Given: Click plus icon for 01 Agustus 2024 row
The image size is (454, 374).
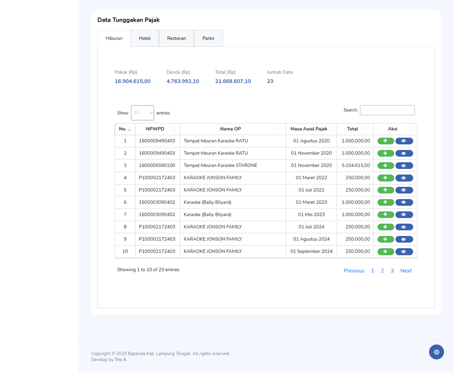Looking at the screenshot, I should pyautogui.click(x=386, y=239).
